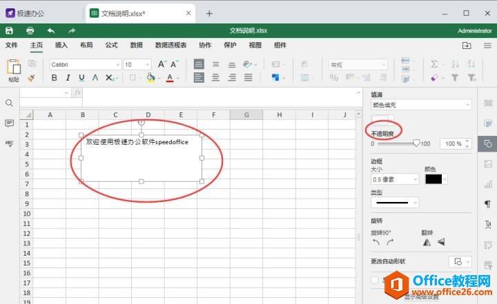The height and width of the screenshot is (304, 497).
Task: Click the opacity 100 % stepper field
Action: [456, 144]
